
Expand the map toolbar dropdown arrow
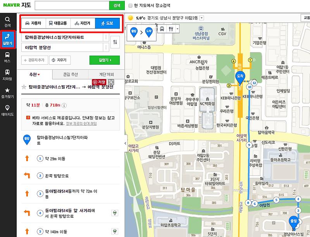tap(177, 29)
